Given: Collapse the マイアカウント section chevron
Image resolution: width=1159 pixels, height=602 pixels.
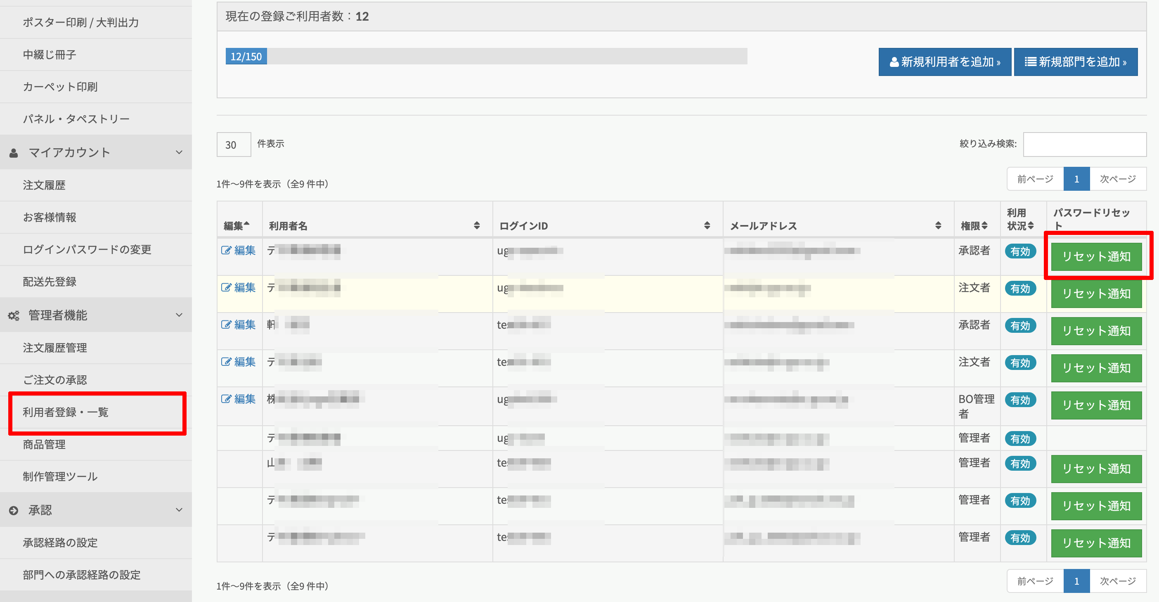Looking at the screenshot, I should pyautogui.click(x=179, y=152).
